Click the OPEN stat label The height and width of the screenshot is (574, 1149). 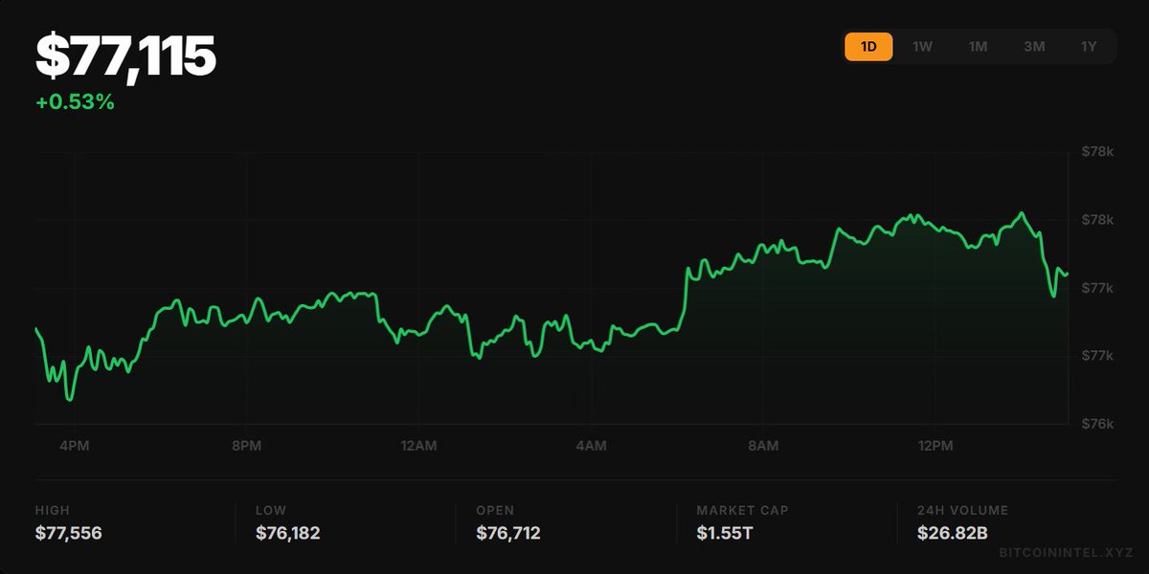[495, 511]
